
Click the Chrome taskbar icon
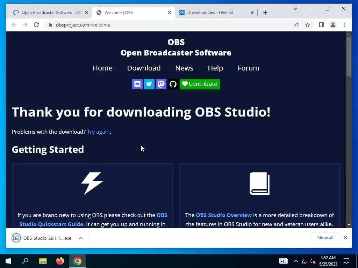point(77,261)
